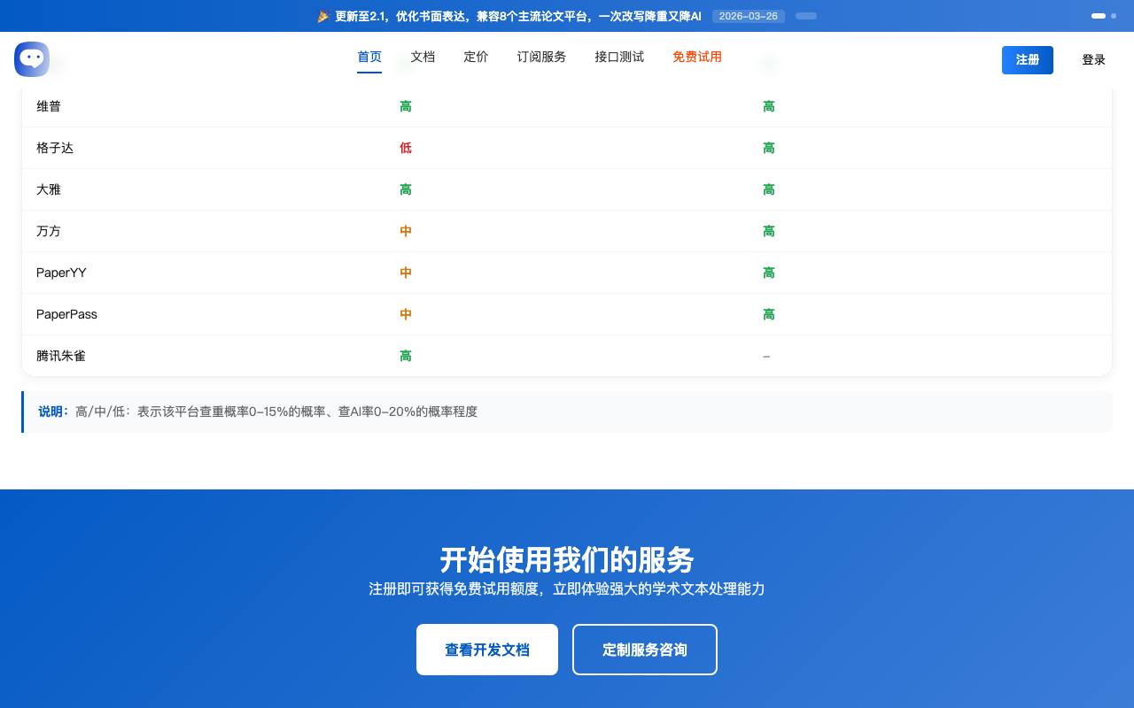Click the 2026-03-26 date badge
The height and width of the screenshot is (708, 1134).
click(x=749, y=16)
